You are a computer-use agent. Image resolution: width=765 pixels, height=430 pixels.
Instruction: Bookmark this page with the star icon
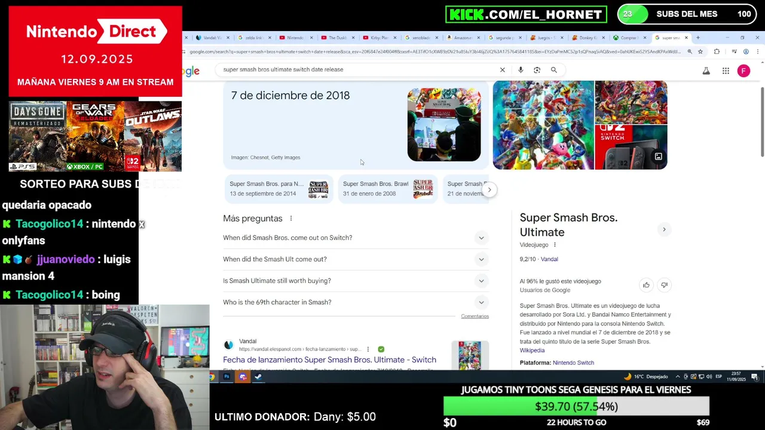tap(700, 52)
